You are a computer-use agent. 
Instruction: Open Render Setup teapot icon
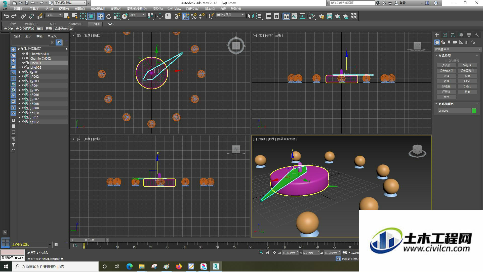pyautogui.click(x=321, y=16)
